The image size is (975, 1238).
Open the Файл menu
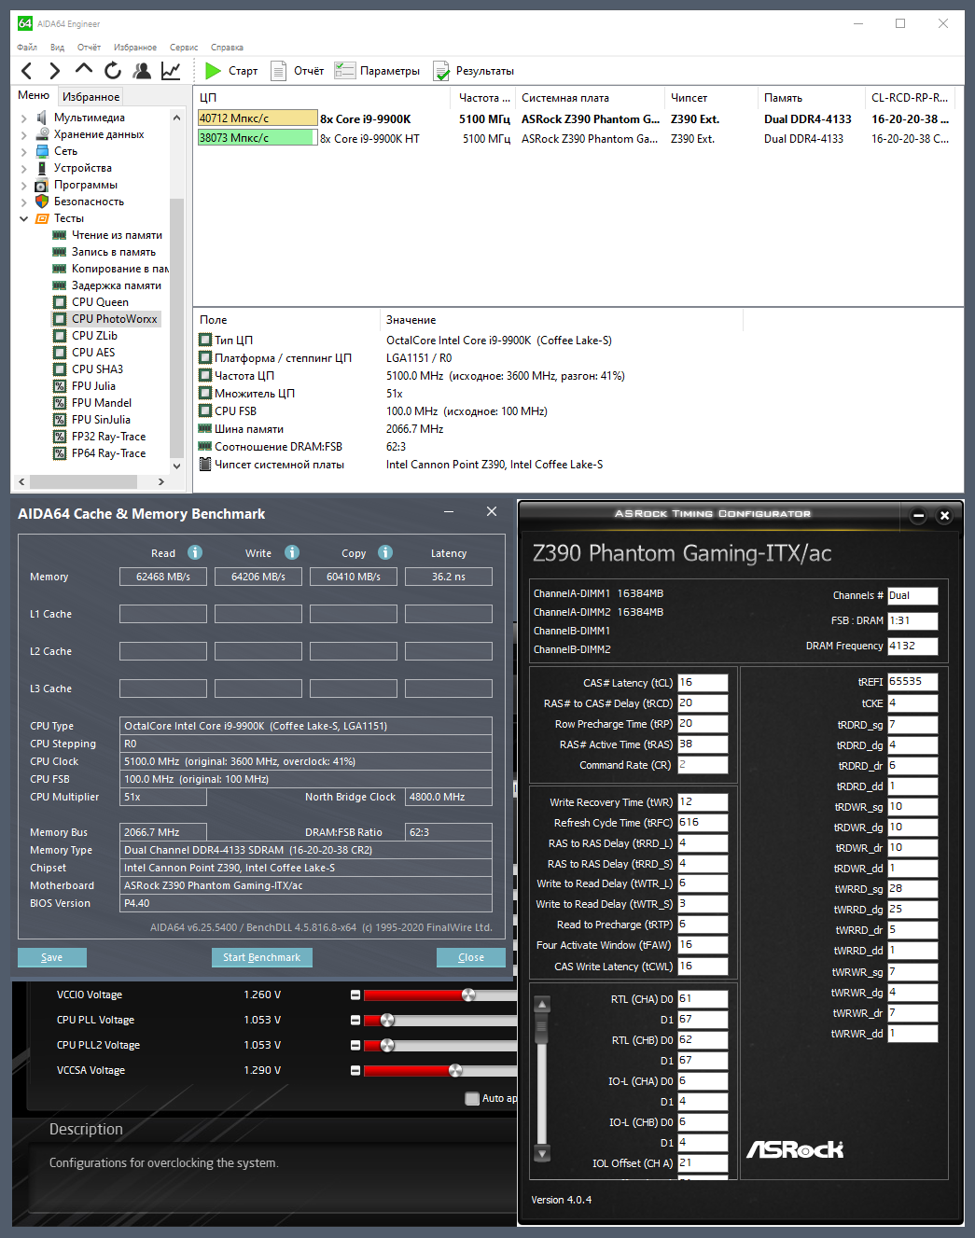coord(27,47)
